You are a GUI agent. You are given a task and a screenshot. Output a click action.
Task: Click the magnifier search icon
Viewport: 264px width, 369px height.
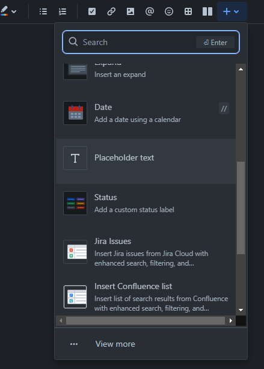tap(73, 42)
